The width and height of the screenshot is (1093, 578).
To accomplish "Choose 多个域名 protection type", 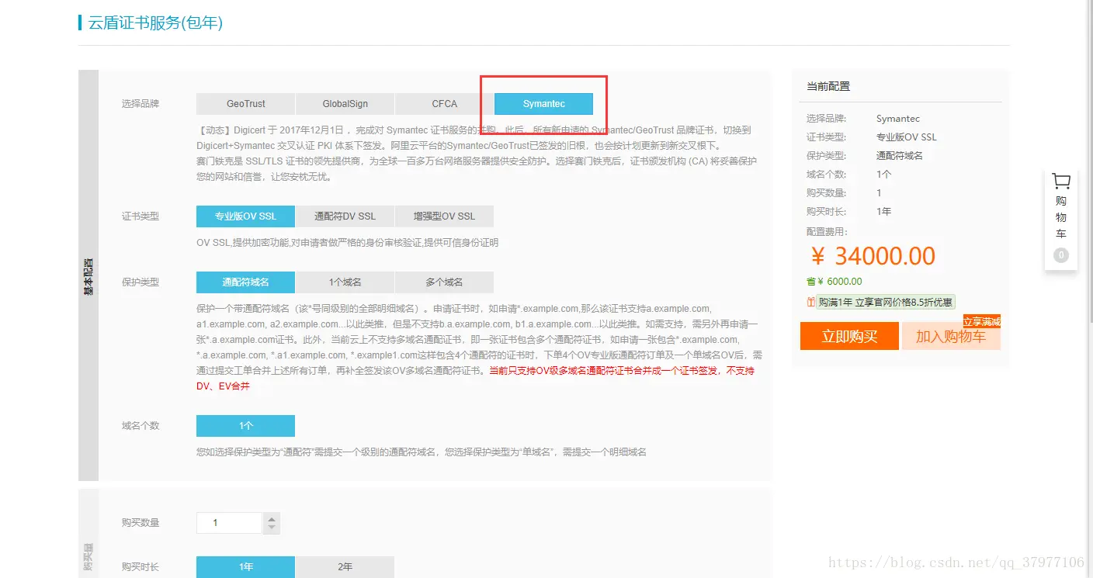I will pos(445,282).
